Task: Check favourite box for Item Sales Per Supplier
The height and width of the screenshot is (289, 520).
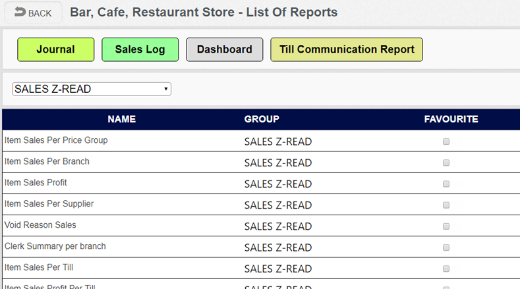Action: 446,205
